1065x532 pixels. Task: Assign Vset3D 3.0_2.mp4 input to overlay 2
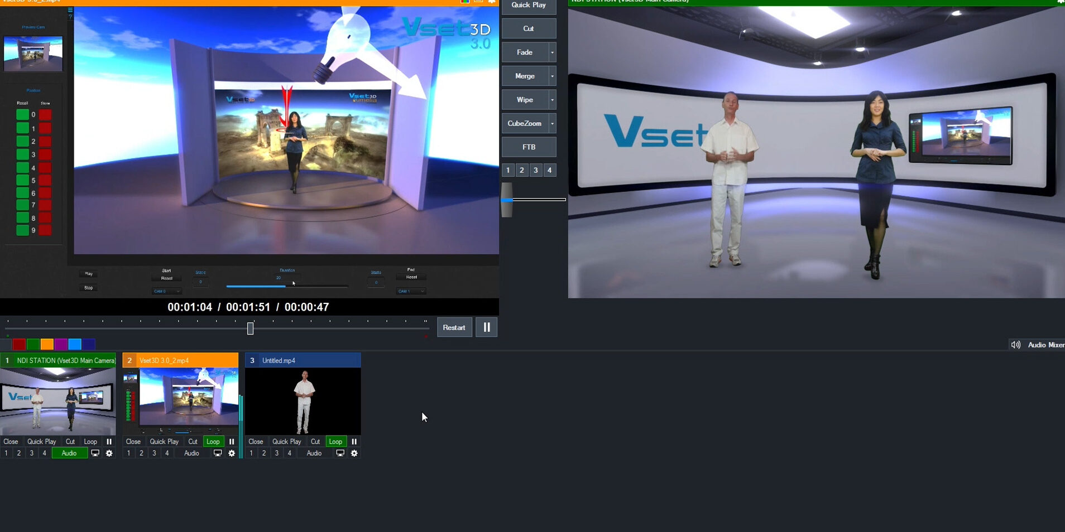click(x=141, y=453)
